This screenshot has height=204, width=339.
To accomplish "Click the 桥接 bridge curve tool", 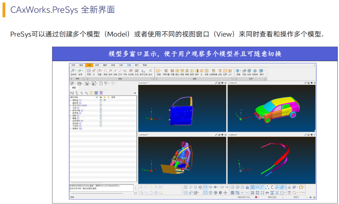I will click(x=105, y=72).
